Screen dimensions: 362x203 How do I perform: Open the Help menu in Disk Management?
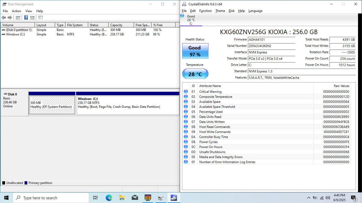coord(39,11)
